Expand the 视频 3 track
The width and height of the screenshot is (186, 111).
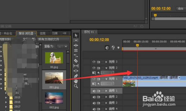(x=106, y=62)
